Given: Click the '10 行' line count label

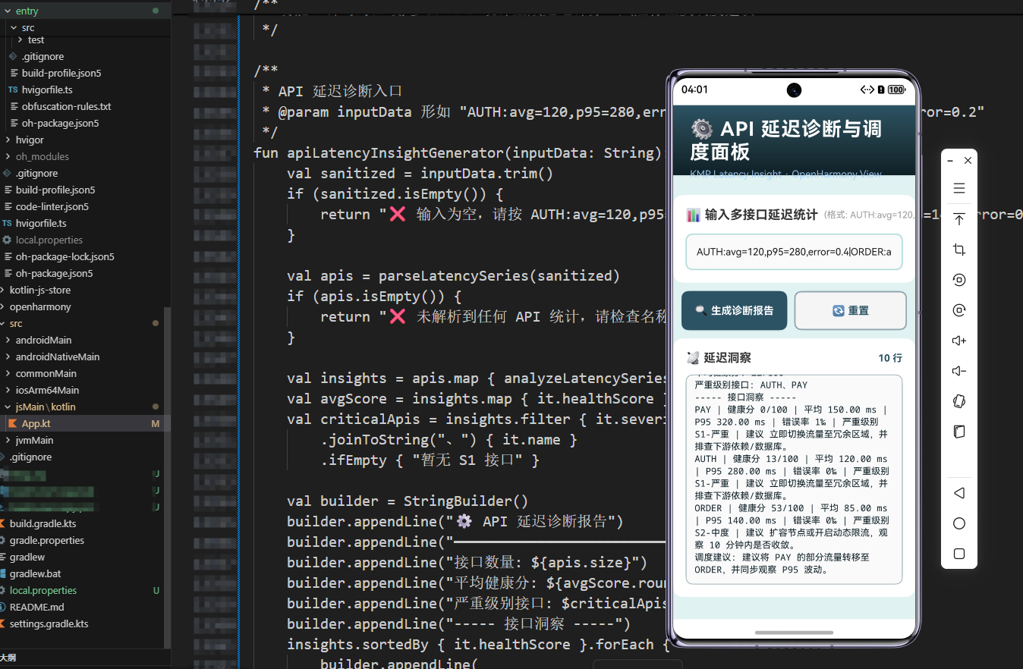Looking at the screenshot, I should (890, 357).
